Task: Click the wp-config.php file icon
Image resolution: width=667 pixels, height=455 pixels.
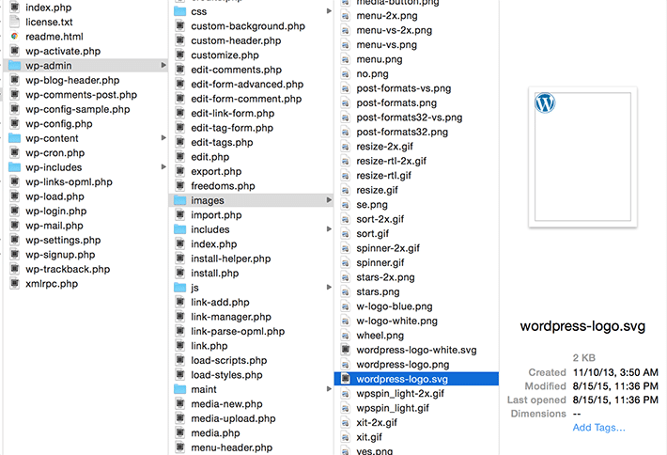Action: tap(15, 124)
